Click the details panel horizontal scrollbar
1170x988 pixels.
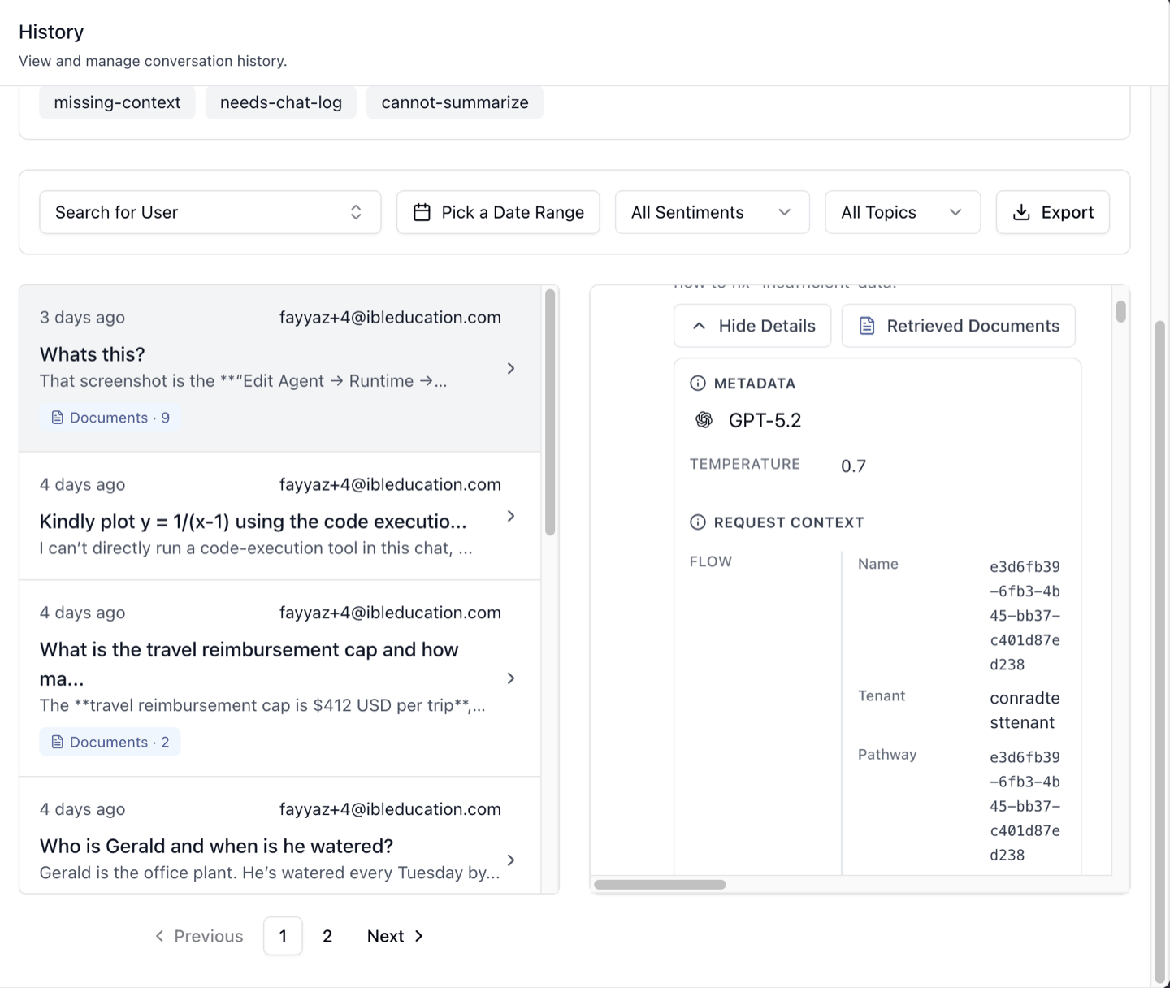[660, 885]
